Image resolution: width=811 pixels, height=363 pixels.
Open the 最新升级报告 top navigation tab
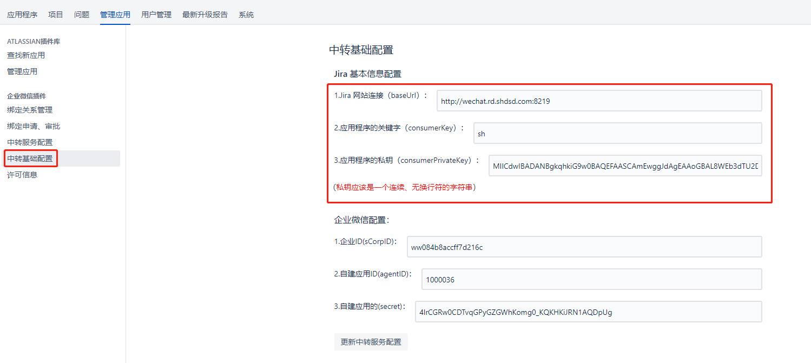tap(205, 15)
